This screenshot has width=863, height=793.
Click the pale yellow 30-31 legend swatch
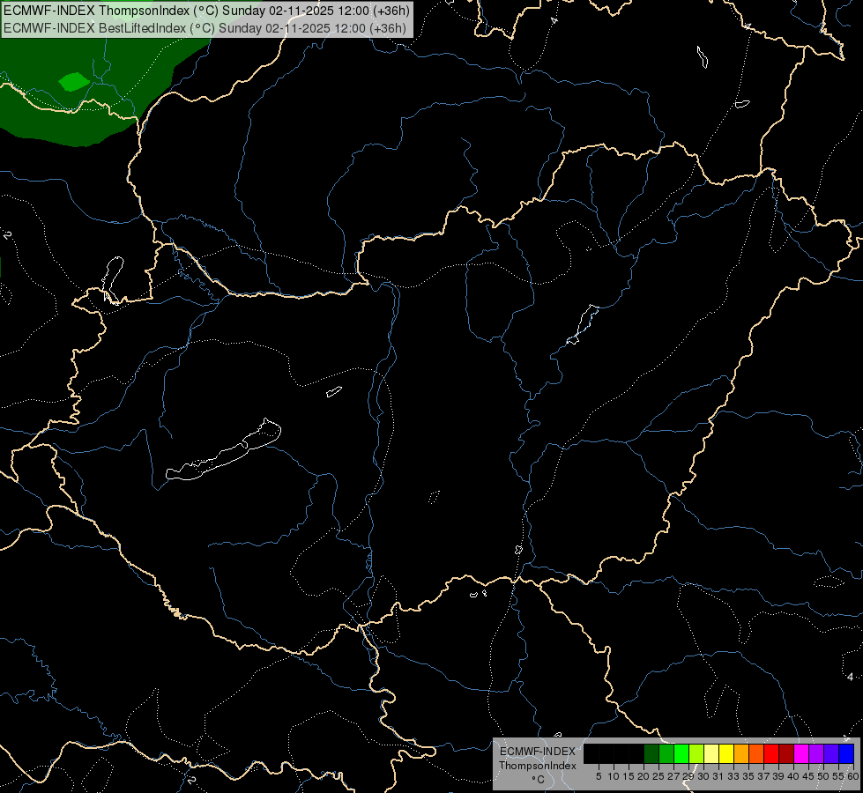coord(711,753)
